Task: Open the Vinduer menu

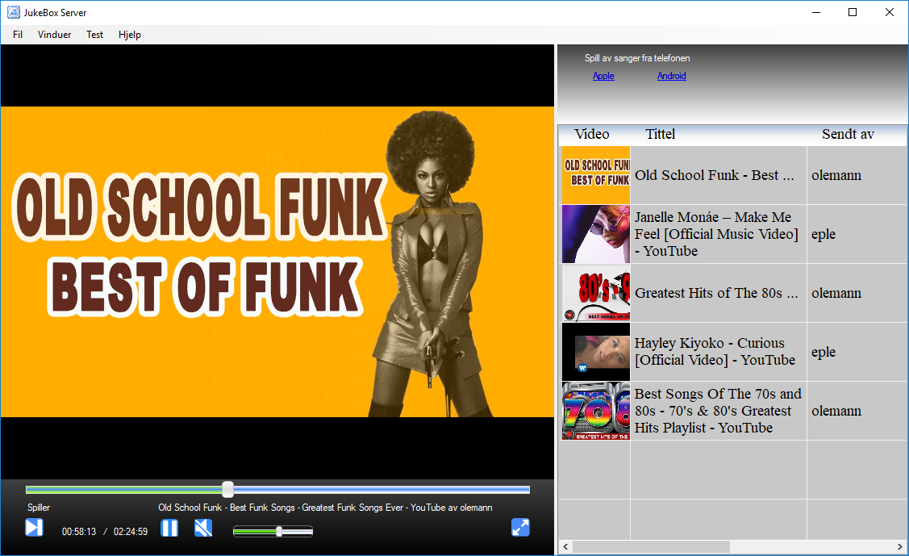Action: coord(55,35)
